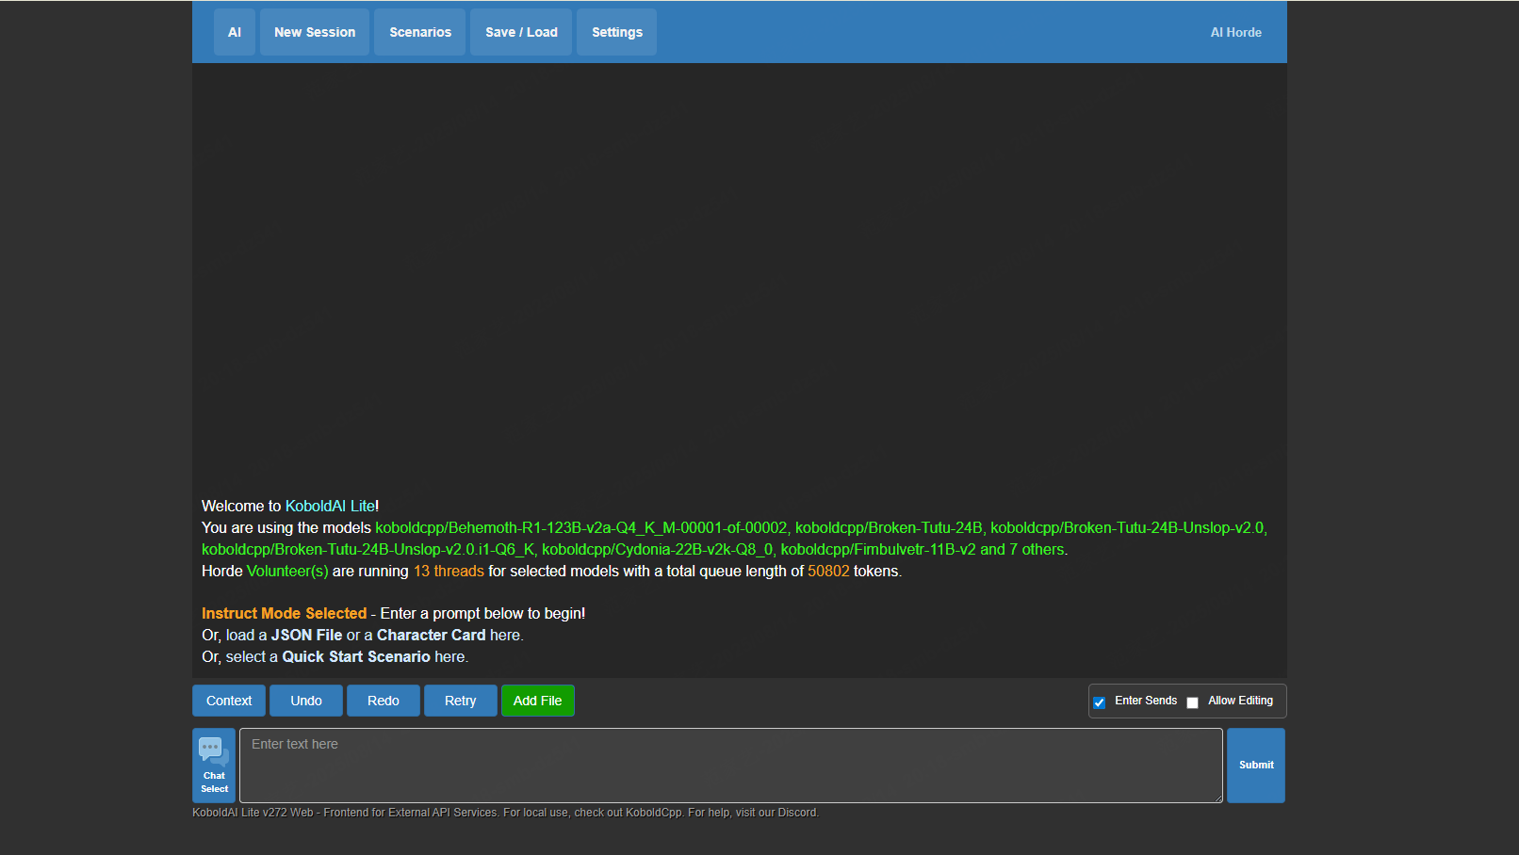
Task: Click the Character Card link
Action: coord(432,635)
